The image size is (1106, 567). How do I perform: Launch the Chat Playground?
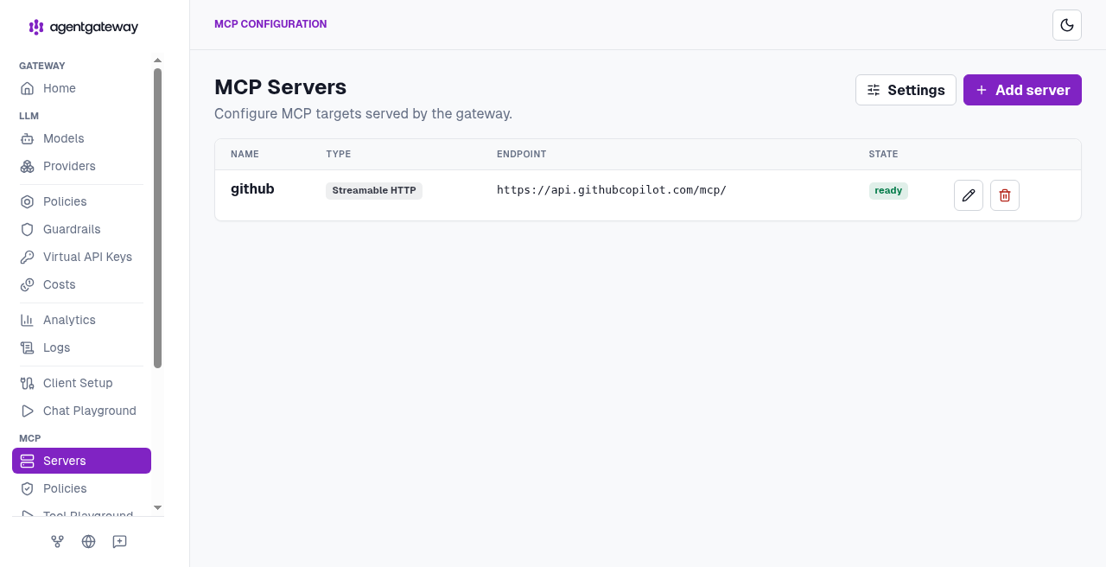point(81,411)
